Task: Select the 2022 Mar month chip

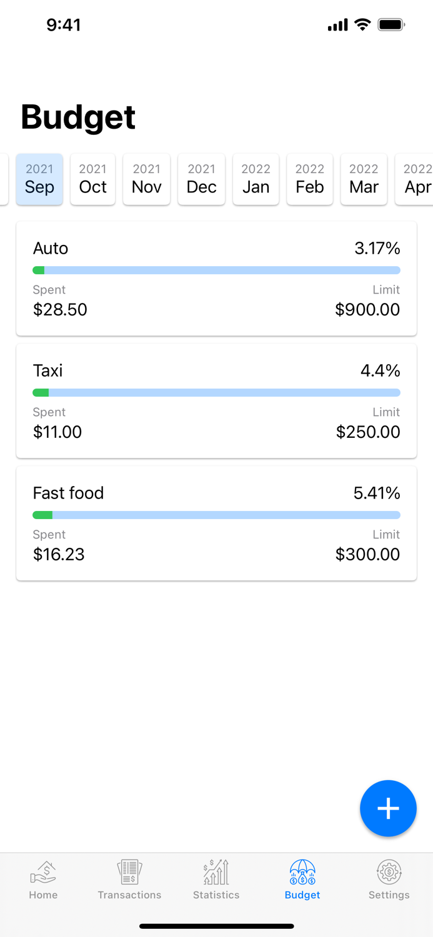Action: point(364,179)
